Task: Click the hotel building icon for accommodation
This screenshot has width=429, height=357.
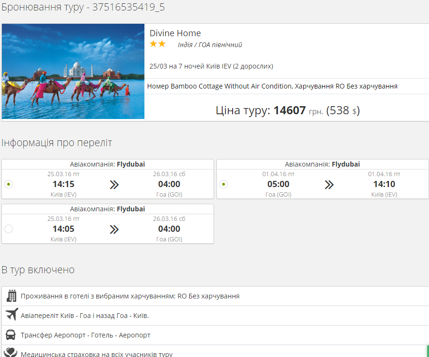Action: point(11,296)
